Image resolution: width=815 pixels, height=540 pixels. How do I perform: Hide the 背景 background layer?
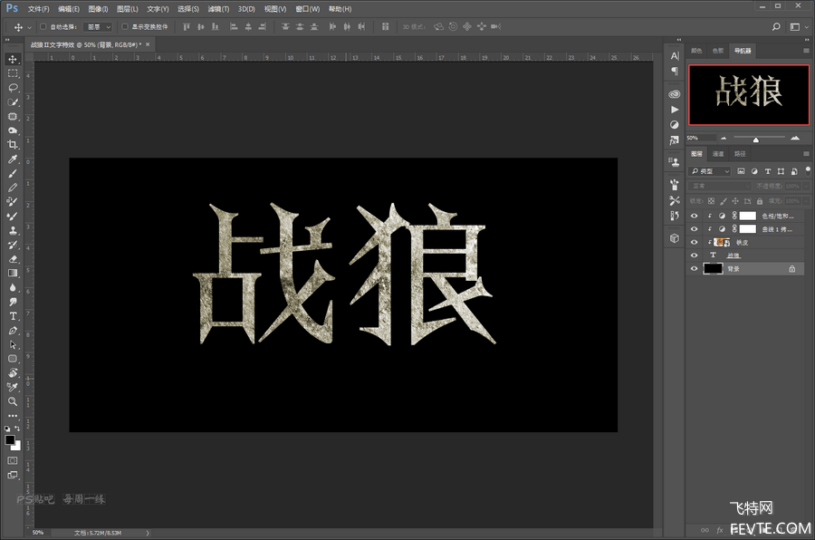point(694,268)
